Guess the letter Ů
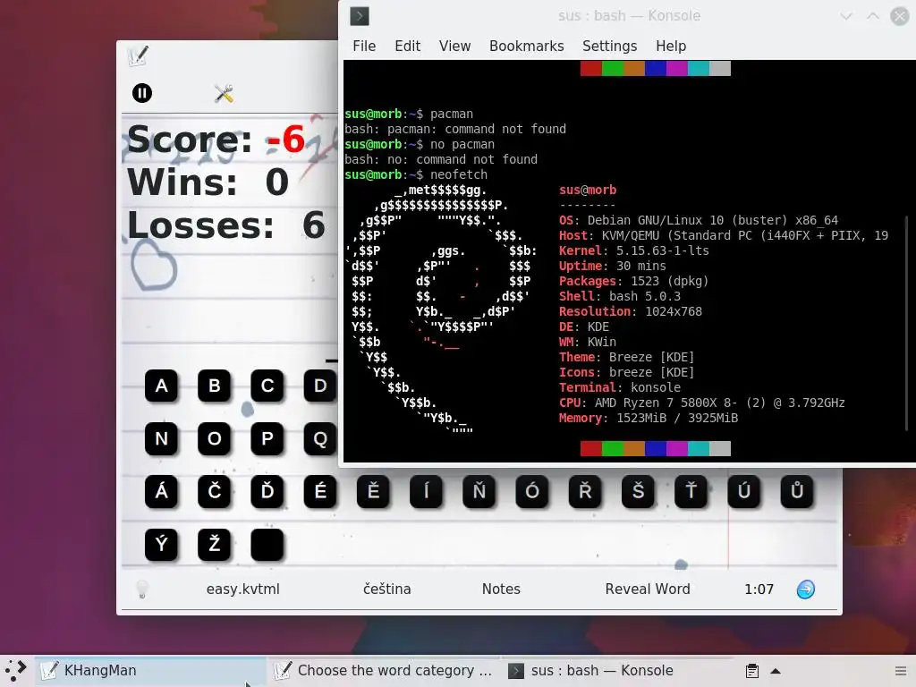The height and width of the screenshot is (687, 916). pos(797,491)
